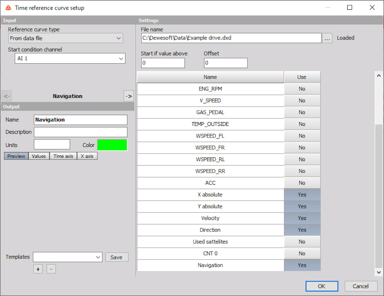Click the Description input field
The width and height of the screenshot is (384, 296).
point(81,132)
